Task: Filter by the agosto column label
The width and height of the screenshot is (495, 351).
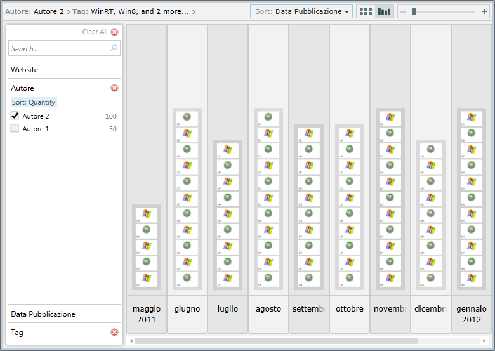Action: pyautogui.click(x=268, y=308)
